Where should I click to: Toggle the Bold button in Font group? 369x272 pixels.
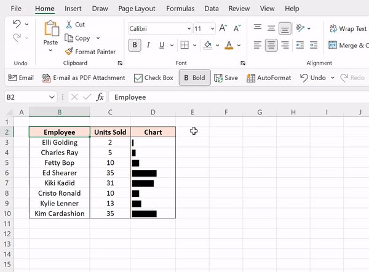pyautogui.click(x=135, y=45)
